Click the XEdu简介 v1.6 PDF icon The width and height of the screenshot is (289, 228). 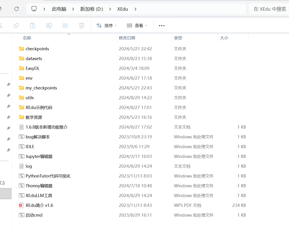point(21,205)
